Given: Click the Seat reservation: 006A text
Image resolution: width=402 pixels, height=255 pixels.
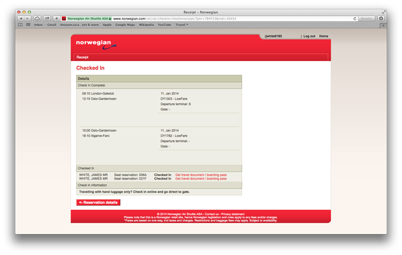Looking at the screenshot, I should click(x=130, y=175).
